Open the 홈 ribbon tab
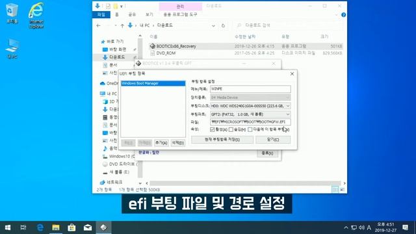The image size is (416, 234). tap(117, 14)
